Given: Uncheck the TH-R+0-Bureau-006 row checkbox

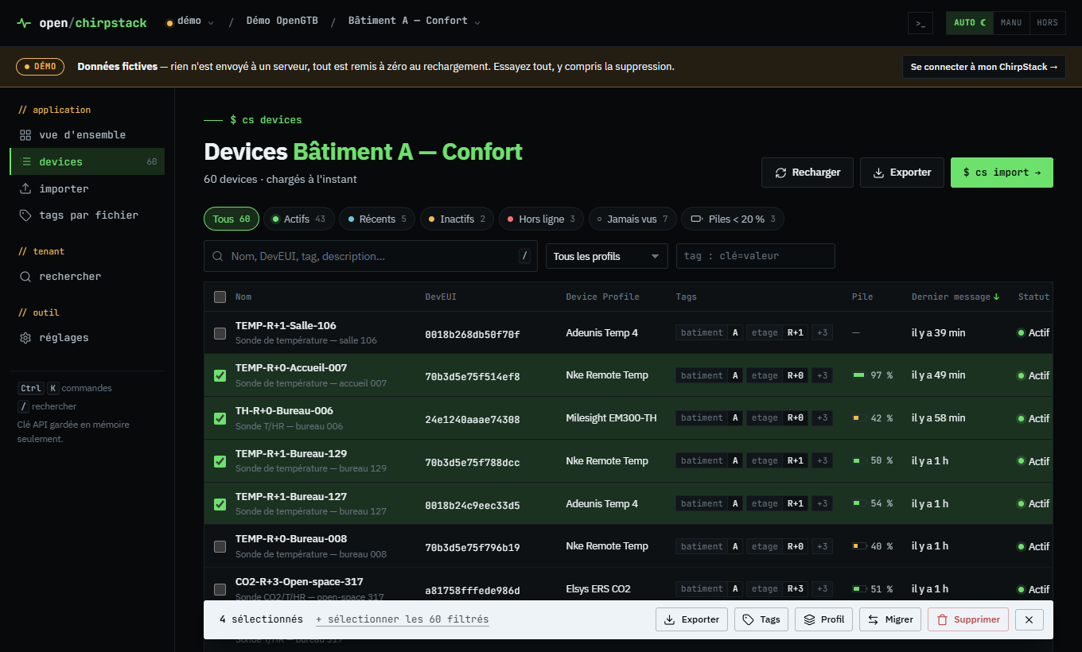Looking at the screenshot, I should 220,418.
